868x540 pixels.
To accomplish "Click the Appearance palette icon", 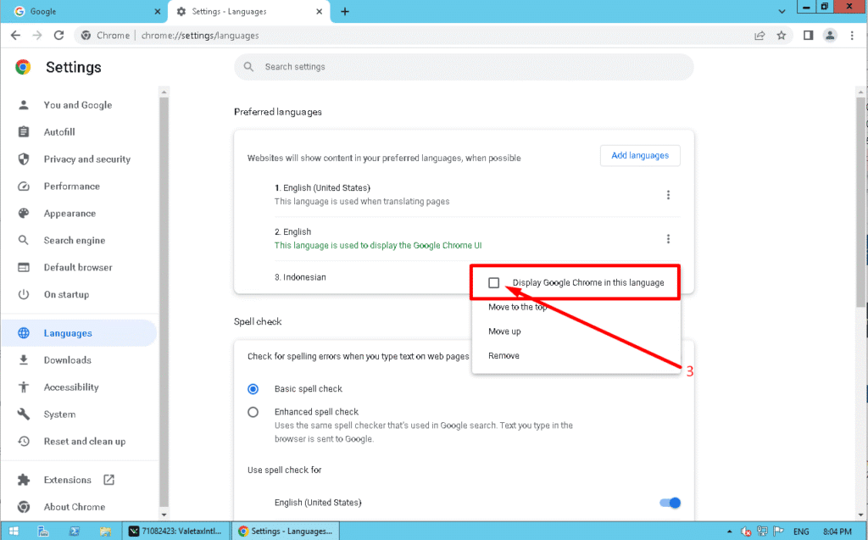I will click(23, 214).
